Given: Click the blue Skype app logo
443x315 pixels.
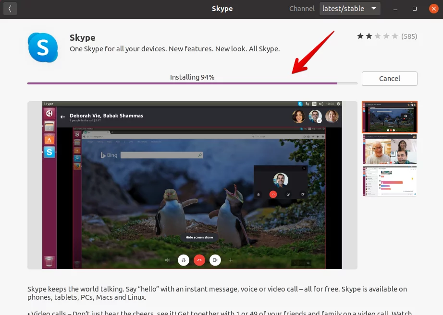Looking at the screenshot, I should 43,47.
